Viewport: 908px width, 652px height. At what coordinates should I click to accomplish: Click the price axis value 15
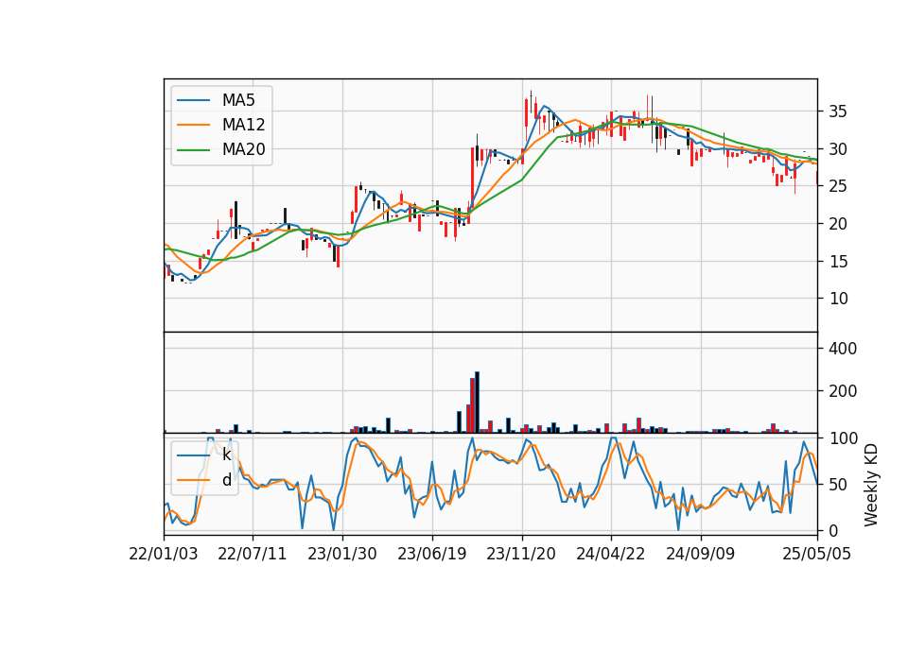click(x=837, y=262)
